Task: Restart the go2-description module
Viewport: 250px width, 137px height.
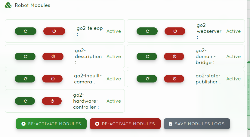Action: coord(25,56)
